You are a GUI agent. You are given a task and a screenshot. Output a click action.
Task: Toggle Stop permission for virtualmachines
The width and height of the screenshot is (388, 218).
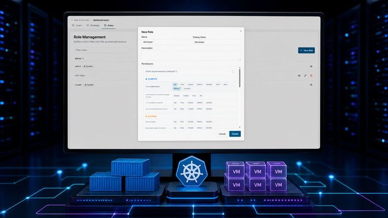point(225,84)
